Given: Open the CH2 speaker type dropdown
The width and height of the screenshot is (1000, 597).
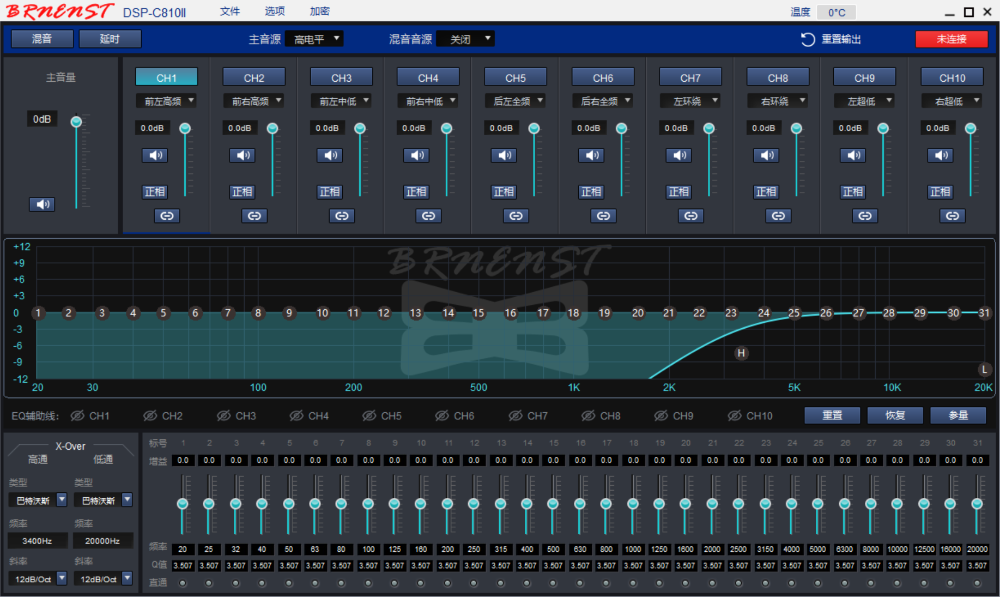Looking at the screenshot, I should 254,101.
